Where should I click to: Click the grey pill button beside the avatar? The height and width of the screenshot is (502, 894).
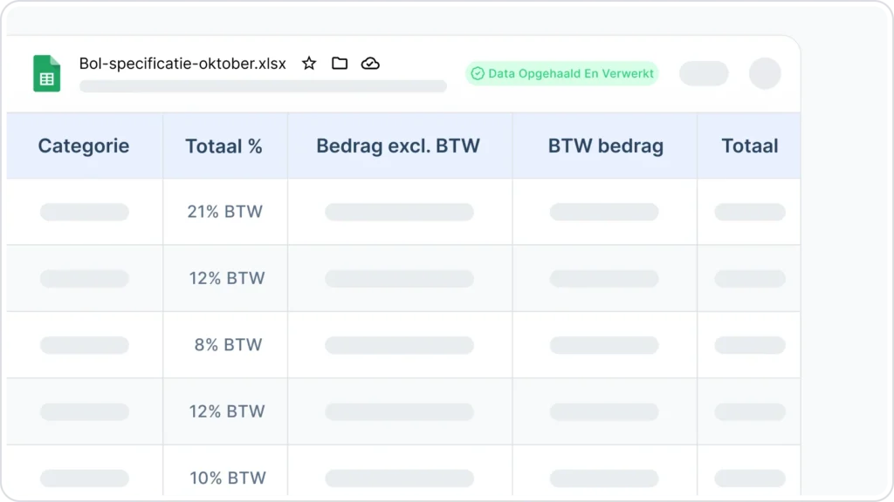[x=704, y=73]
